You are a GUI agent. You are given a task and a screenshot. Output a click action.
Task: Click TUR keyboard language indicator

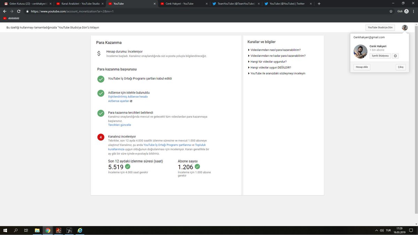tap(388, 230)
